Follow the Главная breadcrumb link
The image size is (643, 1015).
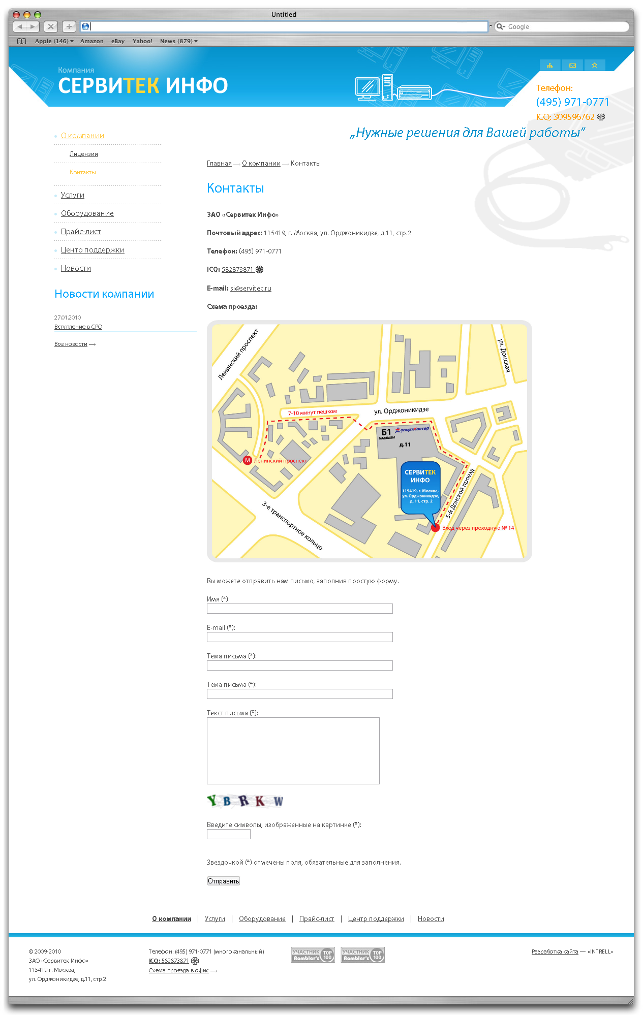219,164
